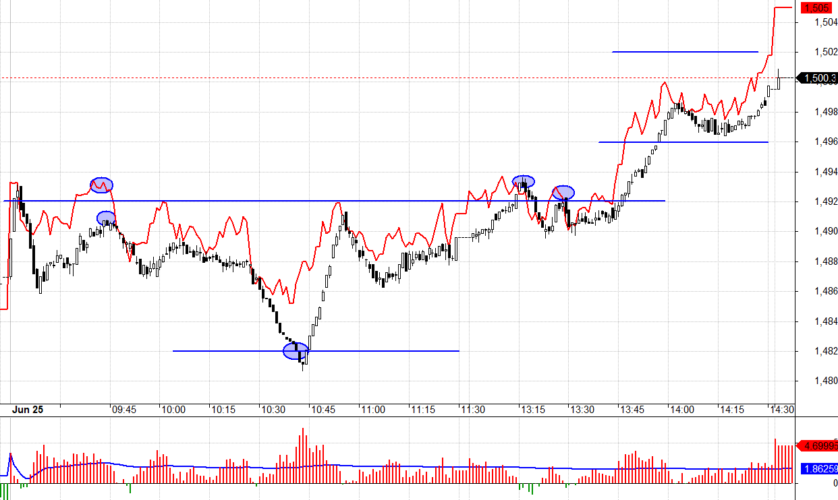Click the 1,504 price axis label
Viewport: 838px width, 500px height.
coord(826,23)
